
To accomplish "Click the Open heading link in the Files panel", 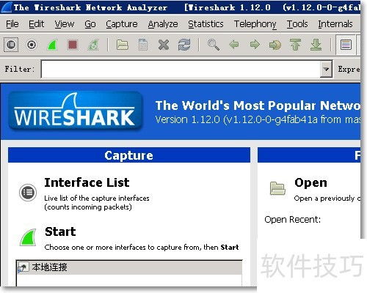I will click(x=310, y=182).
